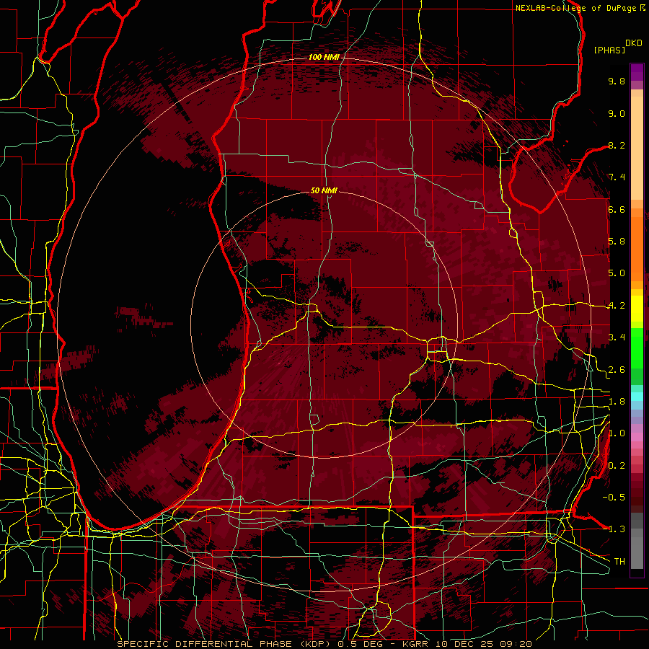Viewport: 649px width, 649px height.
Task: Click the 10 DEC 25 09:20 timestamp
Action: point(483,644)
